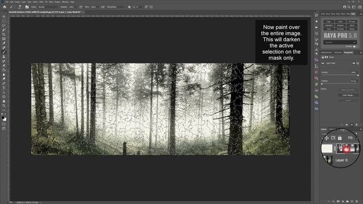Viewport: 363px width, 204px height.
Task: Select the History Brush tool
Action: (4, 61)
